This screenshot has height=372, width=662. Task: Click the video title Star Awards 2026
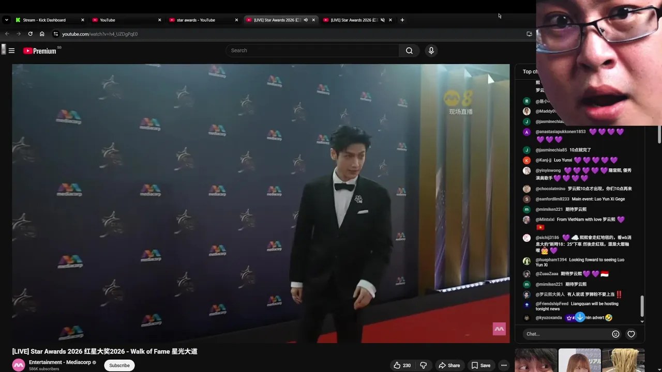point(105,351)
